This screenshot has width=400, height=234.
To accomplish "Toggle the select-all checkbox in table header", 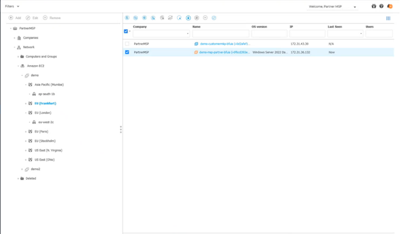I will [126, 32].
